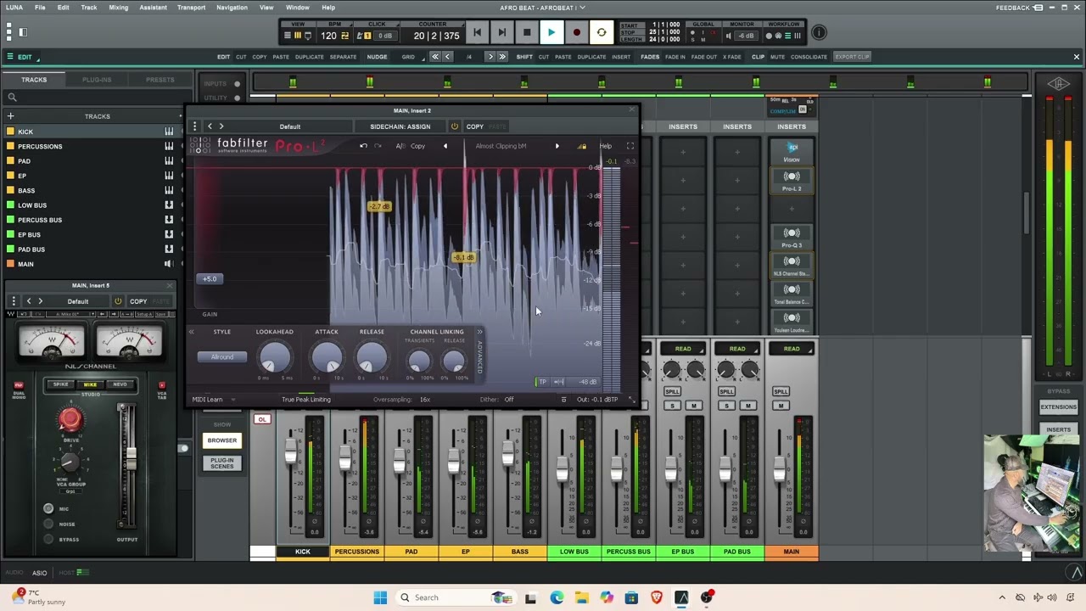Click the PLUG-IN SCENES button
The image size is (1086, 611).
coord(222,463)
